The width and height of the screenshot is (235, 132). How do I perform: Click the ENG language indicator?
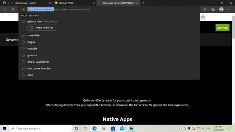tap(208, 128)
